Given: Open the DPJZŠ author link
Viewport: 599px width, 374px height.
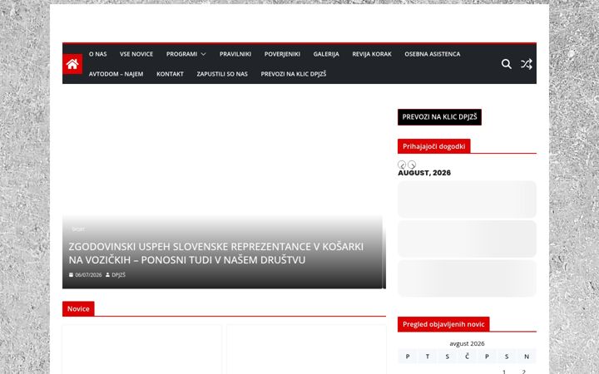Looking at the screenshot, I should (118, 275).
